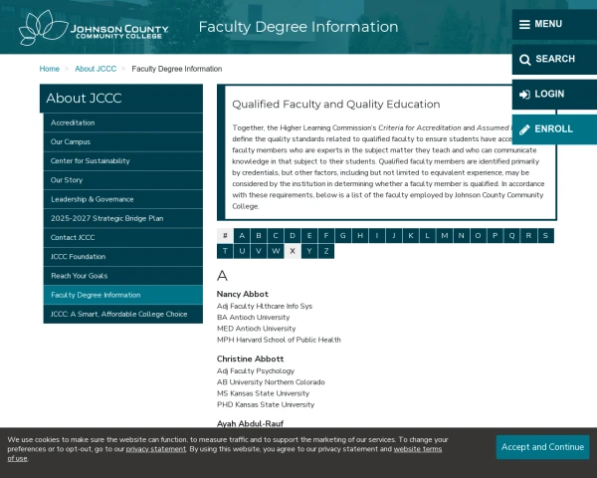597x478 pixels.
Task: Jump to letter B faculty list
Action: 259,236
